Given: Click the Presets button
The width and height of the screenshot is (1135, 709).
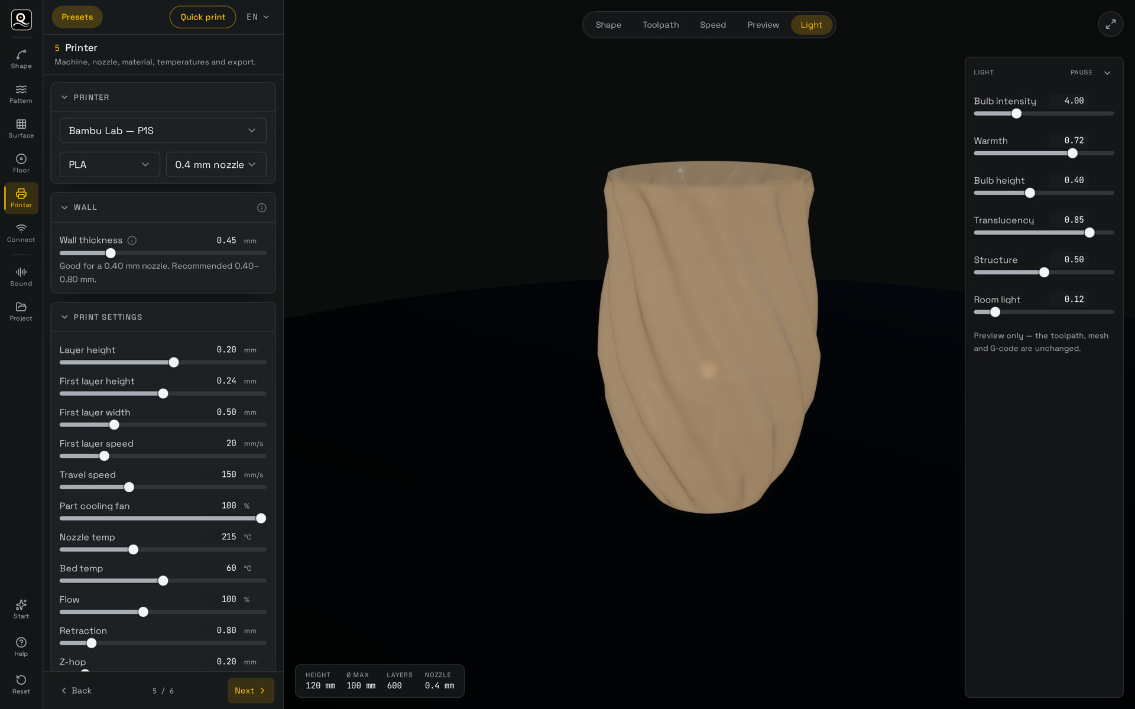Looking at the screenshot, I should coord(77,17).
